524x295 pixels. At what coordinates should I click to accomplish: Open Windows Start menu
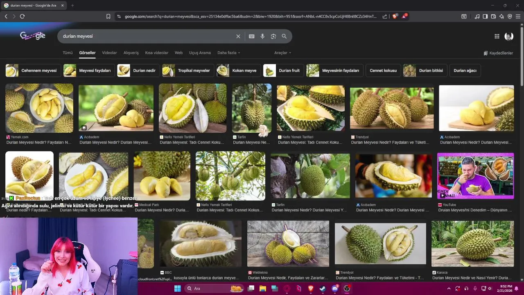click(177, 288)
